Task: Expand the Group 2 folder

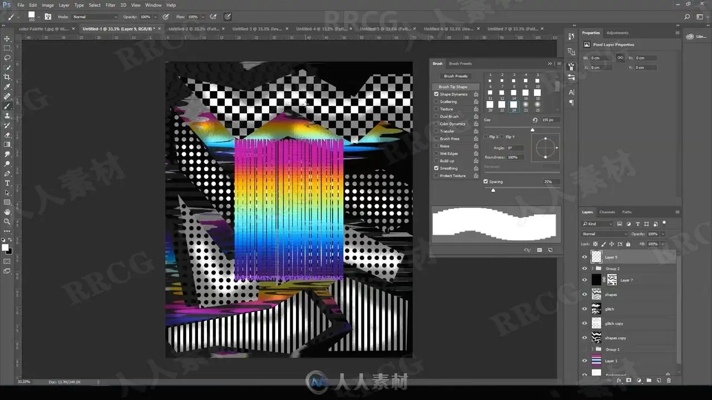Action: [592, 268]
